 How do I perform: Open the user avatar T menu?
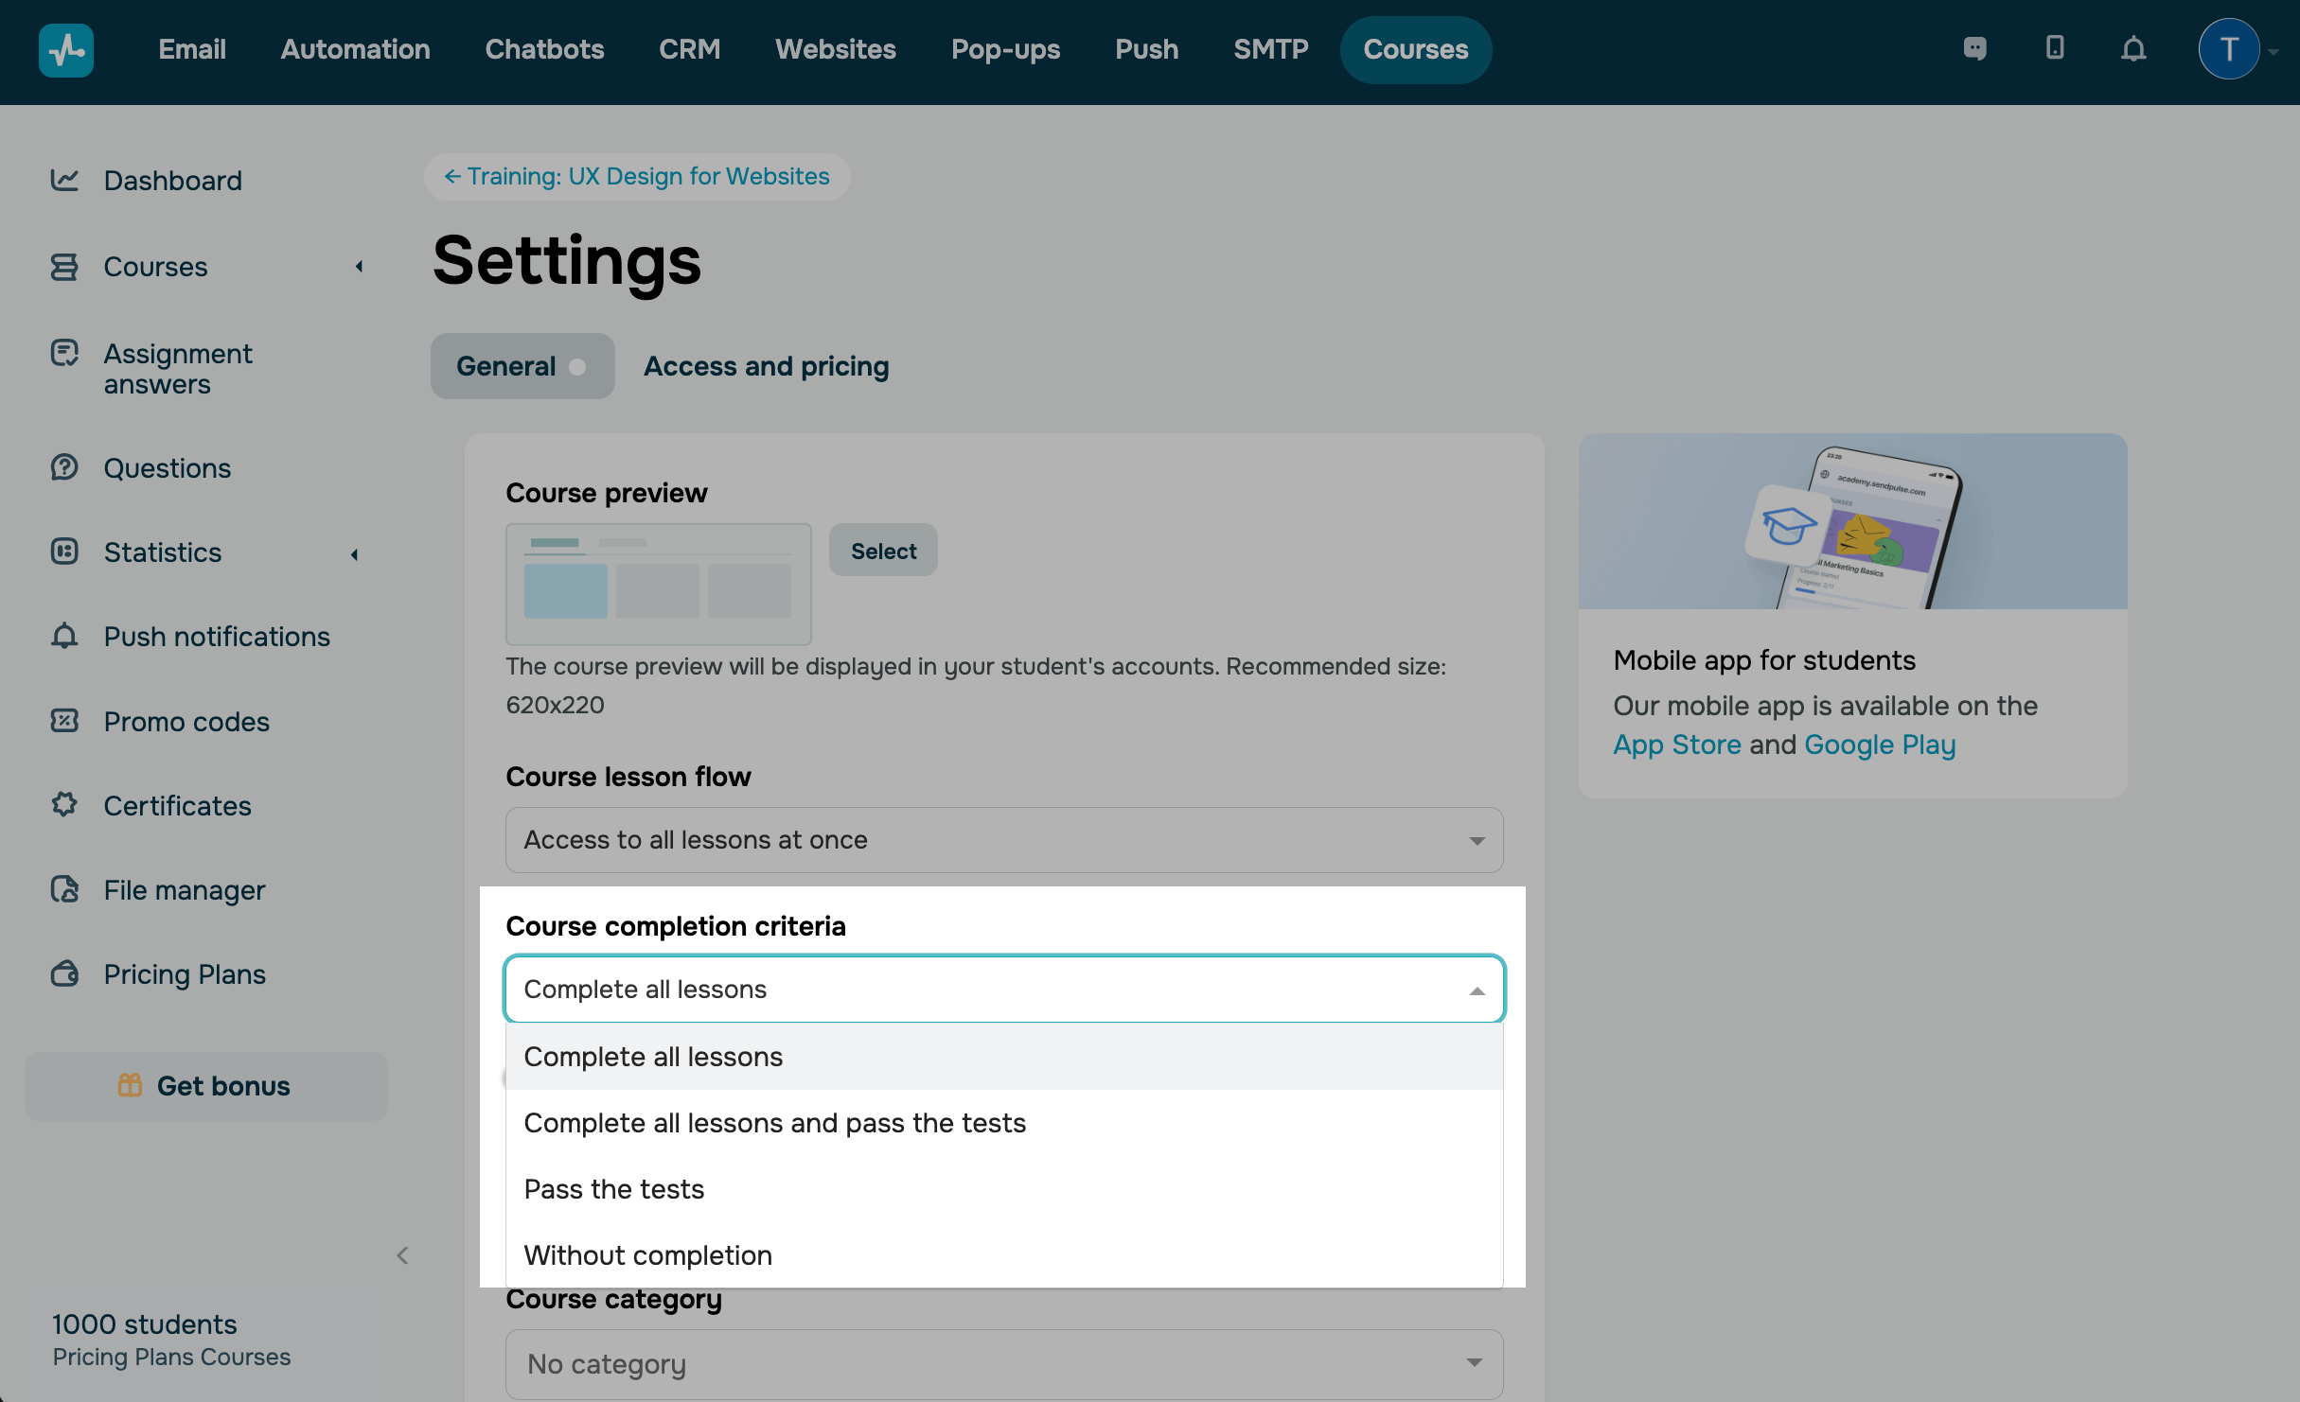click(x=2229, y=49)
